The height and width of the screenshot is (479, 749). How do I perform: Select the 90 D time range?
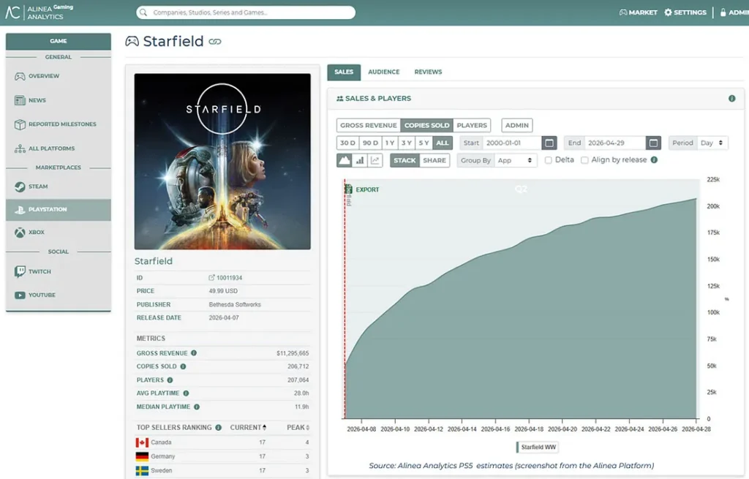pos(370,143)
